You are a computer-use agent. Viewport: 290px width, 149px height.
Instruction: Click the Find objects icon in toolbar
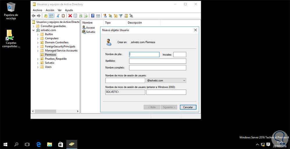126,16
